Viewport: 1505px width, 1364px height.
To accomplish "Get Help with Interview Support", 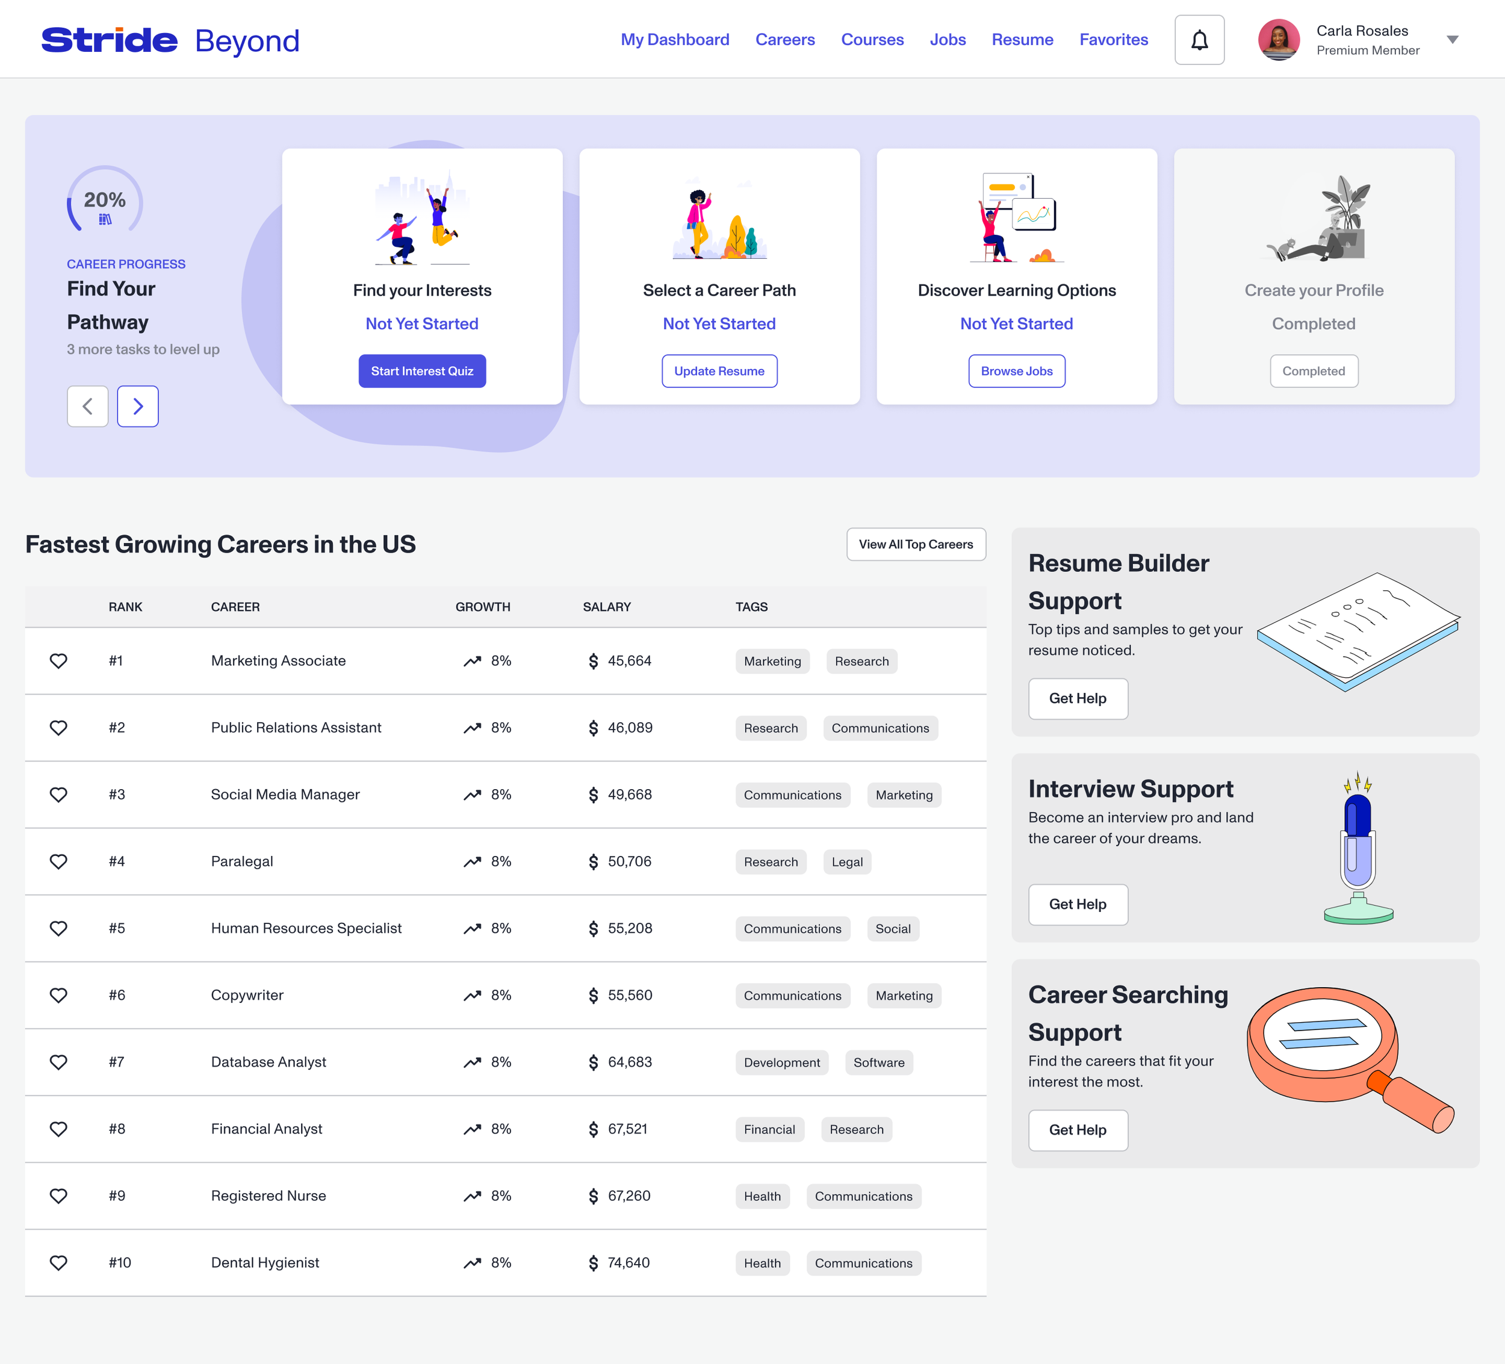I will click(x=1077, y=904).
